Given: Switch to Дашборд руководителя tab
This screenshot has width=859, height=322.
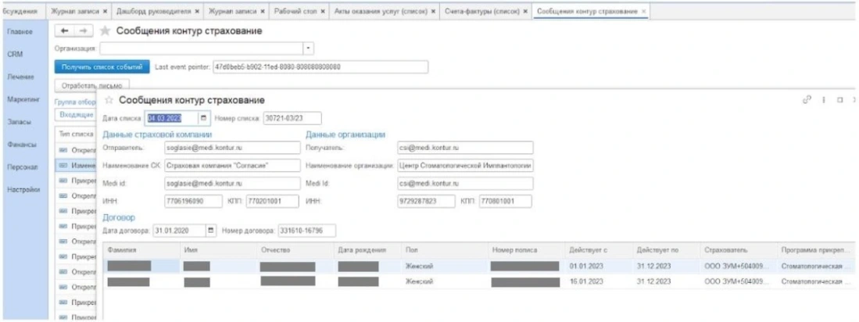Looking at the screenshot, I should tap(157, 11).
